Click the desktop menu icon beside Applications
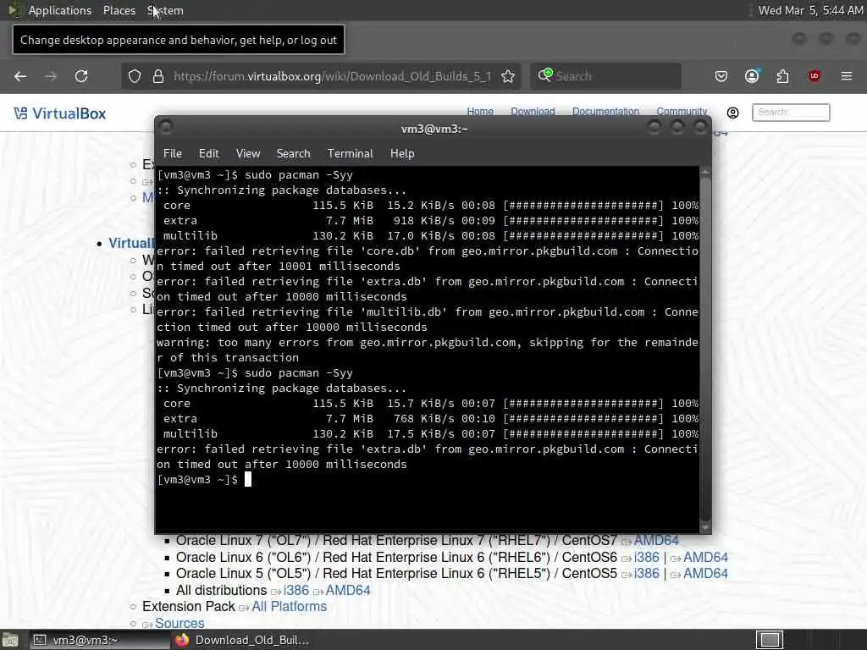This screenshot has height=650, width=867. (14, 10)
